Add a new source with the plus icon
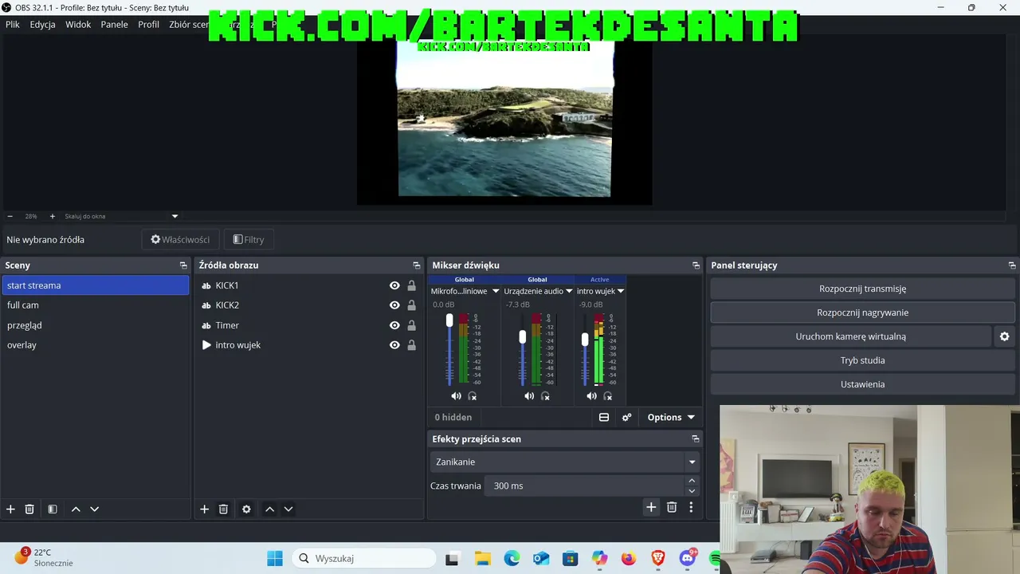Screen dimensions: 1020x574 pyautogui.click(x=204, y=509)
